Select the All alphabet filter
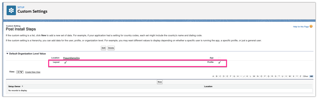 pos(311,76)
